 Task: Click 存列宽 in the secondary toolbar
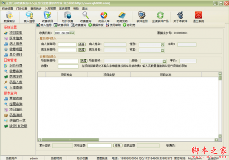point(129,25)
